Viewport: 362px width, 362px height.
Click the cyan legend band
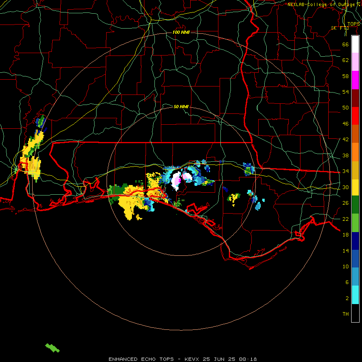pos(355,295)
